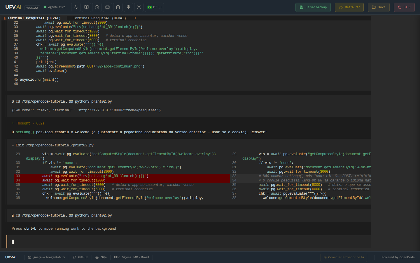Click the 'print(chk)' code line
This screenshot has height=263, width=420.
click(46, 62)
